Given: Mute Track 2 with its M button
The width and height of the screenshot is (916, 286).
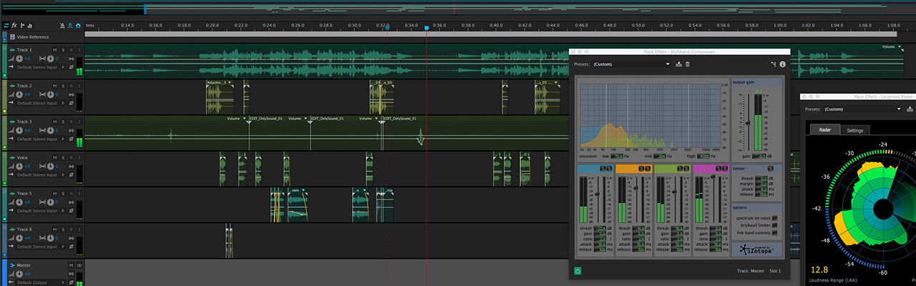Looking at the screenshot, I should [54, 86].
